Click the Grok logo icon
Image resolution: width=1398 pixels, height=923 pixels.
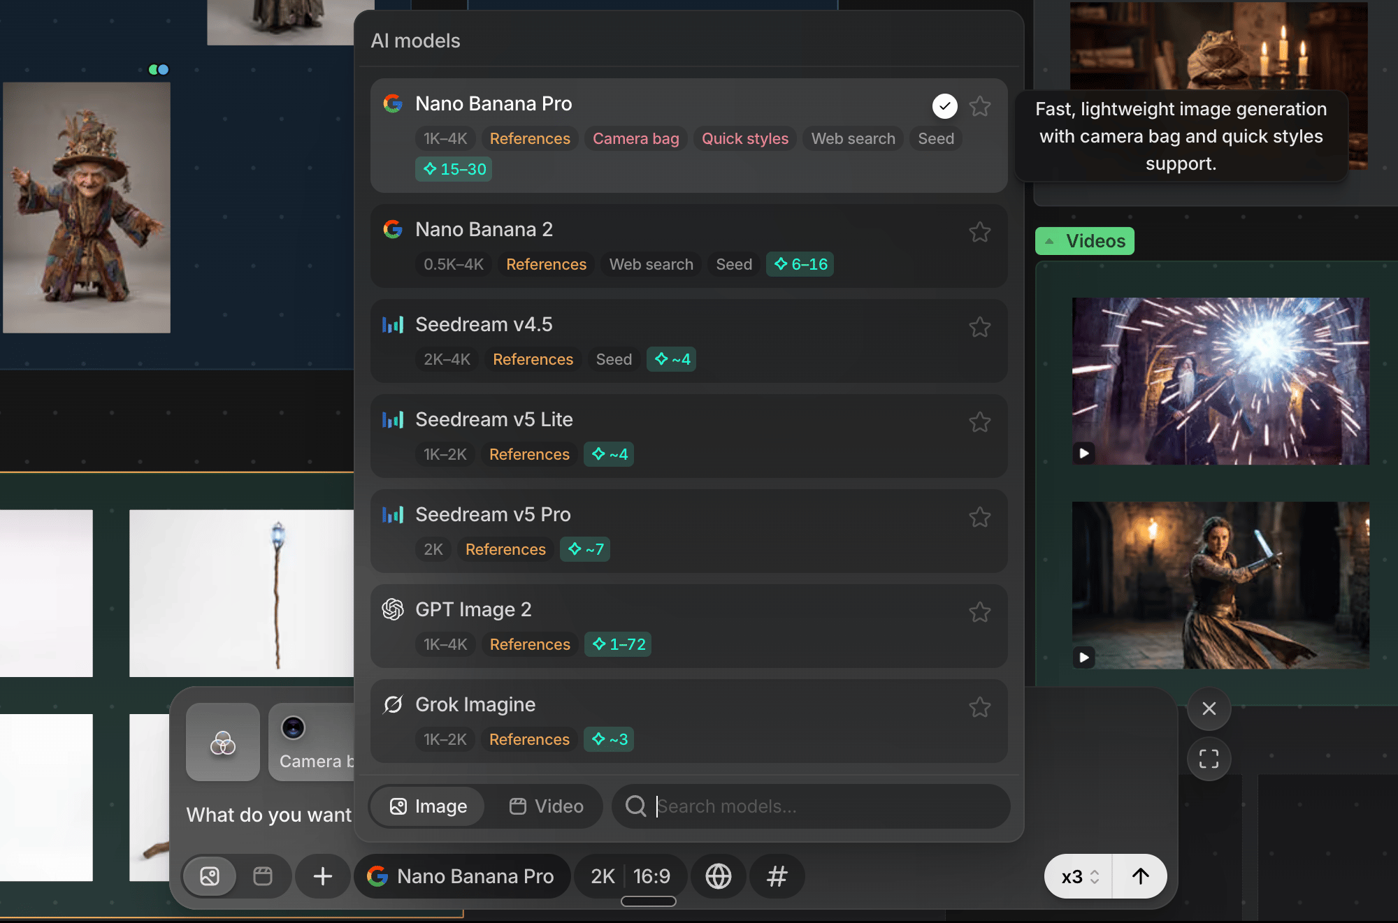coord(393,704)
